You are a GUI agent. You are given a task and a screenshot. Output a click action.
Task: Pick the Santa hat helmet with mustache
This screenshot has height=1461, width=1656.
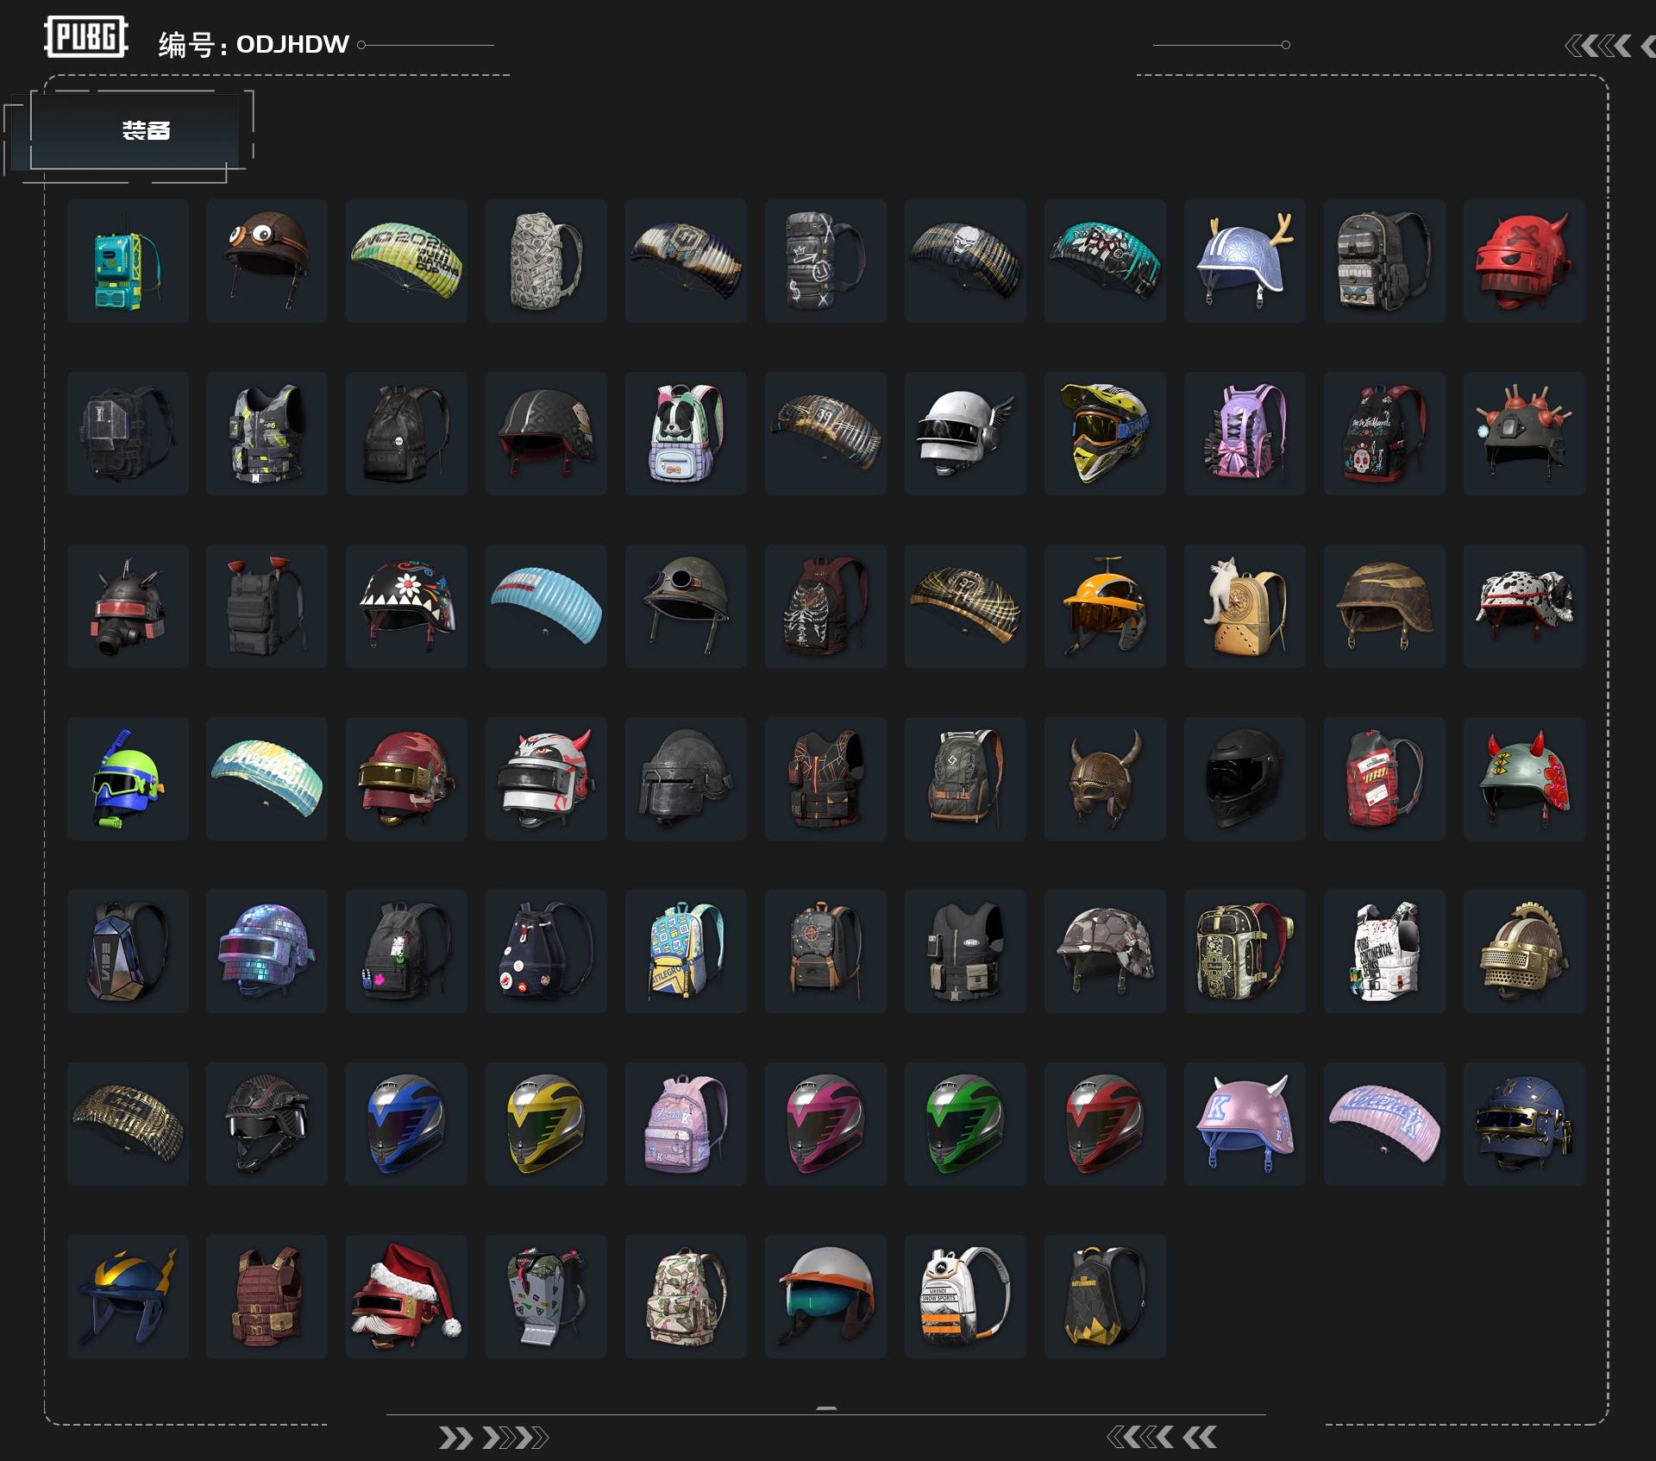point(407,1296)
